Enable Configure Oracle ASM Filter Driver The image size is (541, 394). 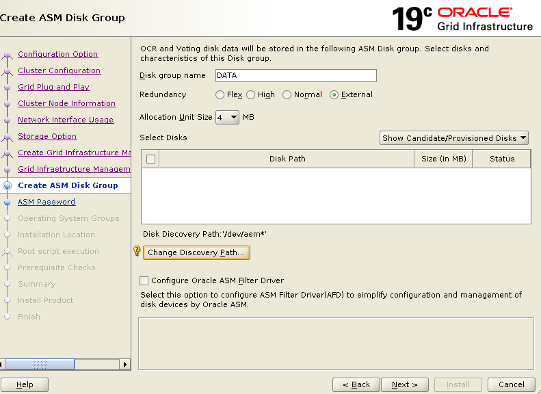point(144,280)
